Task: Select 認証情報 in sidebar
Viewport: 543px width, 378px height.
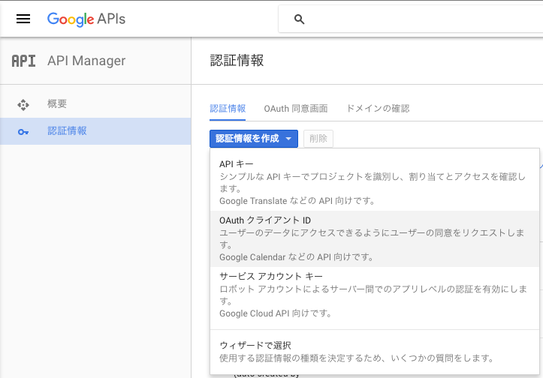Action: 95,131
